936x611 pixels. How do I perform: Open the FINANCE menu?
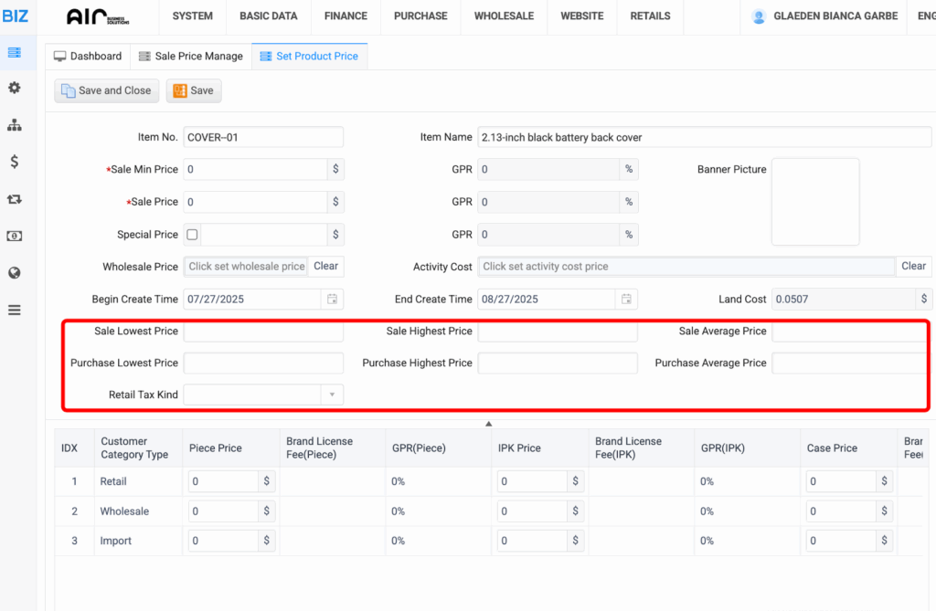point(346,16)
